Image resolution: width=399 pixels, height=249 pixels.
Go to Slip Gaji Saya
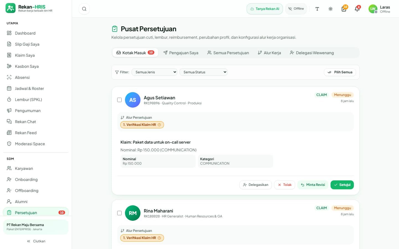(36, 44)
